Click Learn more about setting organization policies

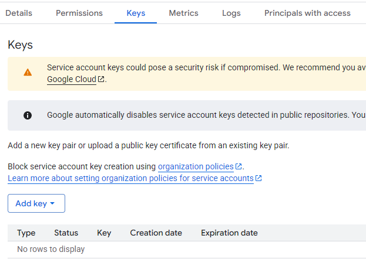coord(130,178)
